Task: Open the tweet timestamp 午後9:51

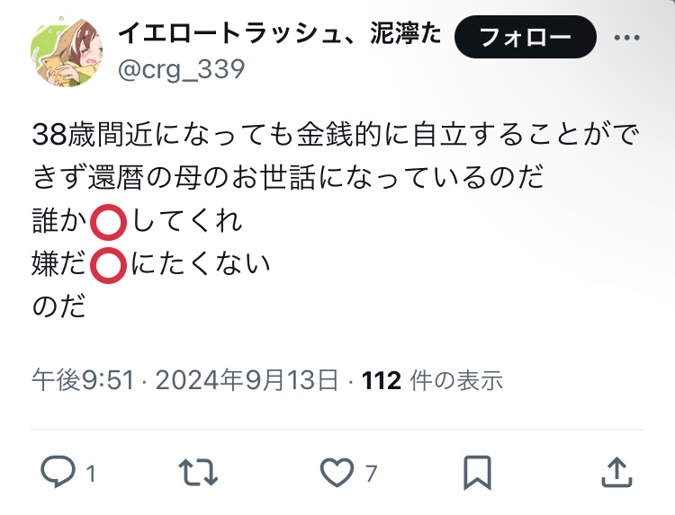Action: click(x=83, y=380)
